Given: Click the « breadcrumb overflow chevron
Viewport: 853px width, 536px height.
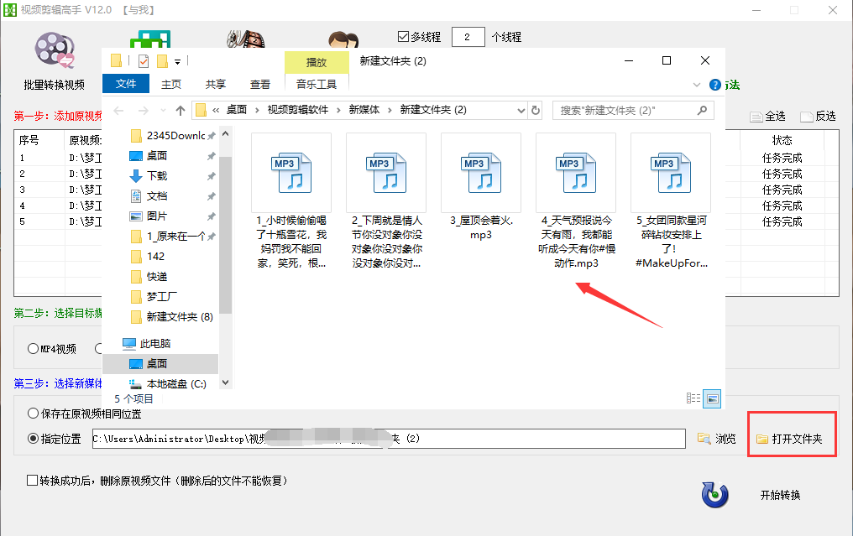Looking at the screenshot, I should pos(216,111).
